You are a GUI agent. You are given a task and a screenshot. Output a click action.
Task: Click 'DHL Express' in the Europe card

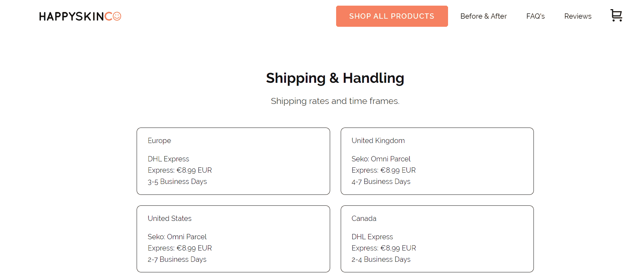point(168,159)
